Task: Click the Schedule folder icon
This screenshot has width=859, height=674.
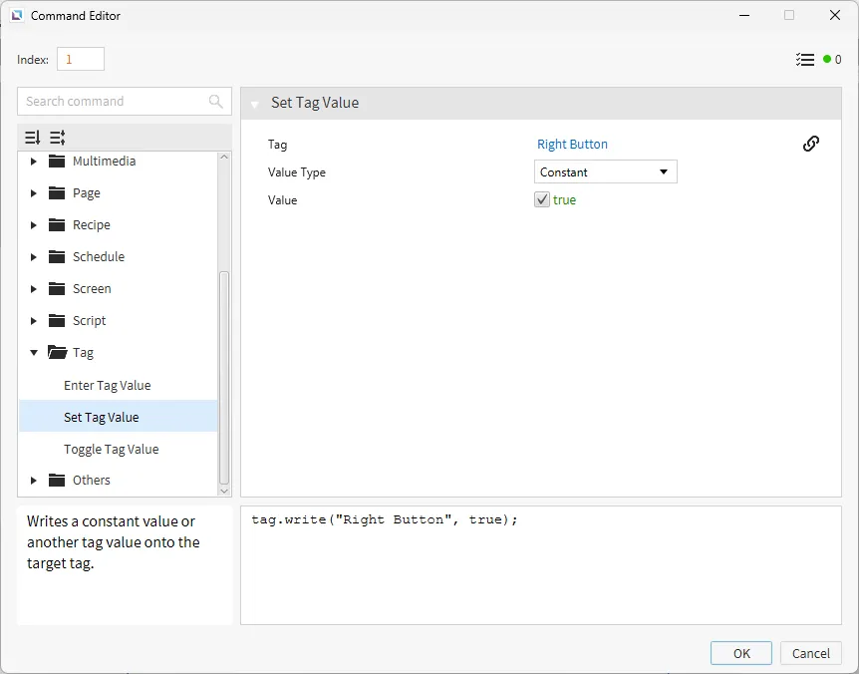Action: pos(56,257)
